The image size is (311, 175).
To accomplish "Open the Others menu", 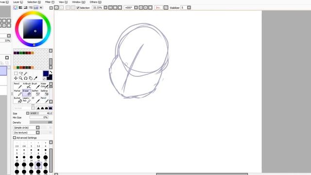I will tap(96, 2).
